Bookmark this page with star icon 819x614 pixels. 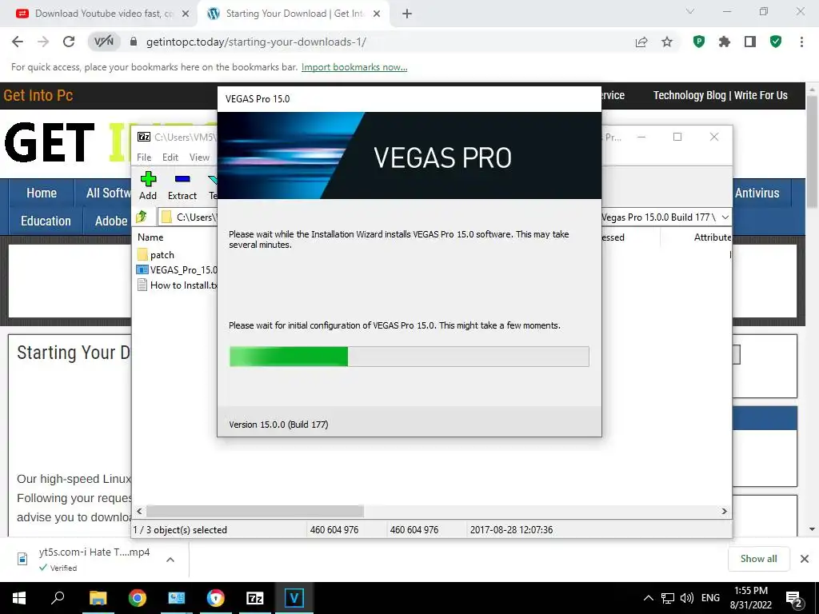tap(667, 42)
